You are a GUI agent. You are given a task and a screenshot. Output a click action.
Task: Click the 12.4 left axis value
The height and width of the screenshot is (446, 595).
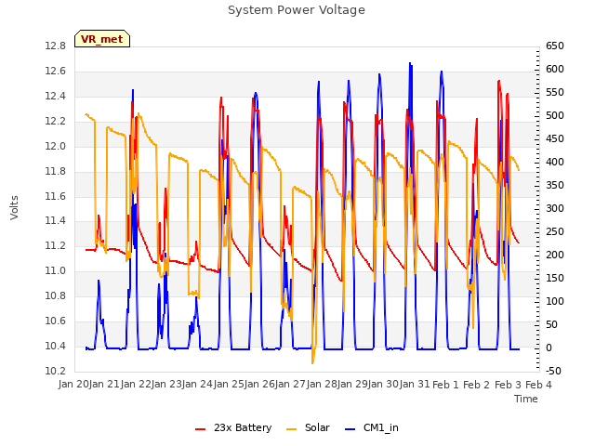[x=56, y=97]
